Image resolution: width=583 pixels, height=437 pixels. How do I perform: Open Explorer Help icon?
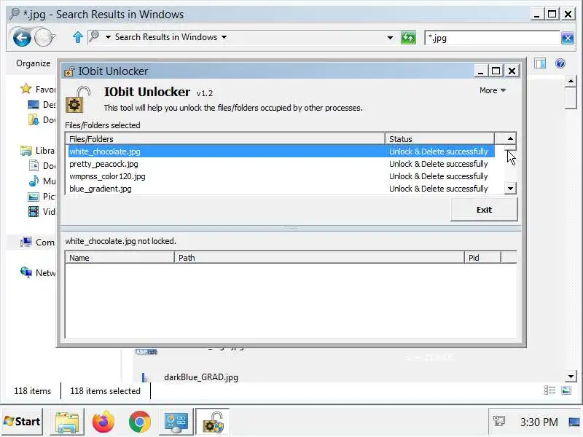click(560, 63)
